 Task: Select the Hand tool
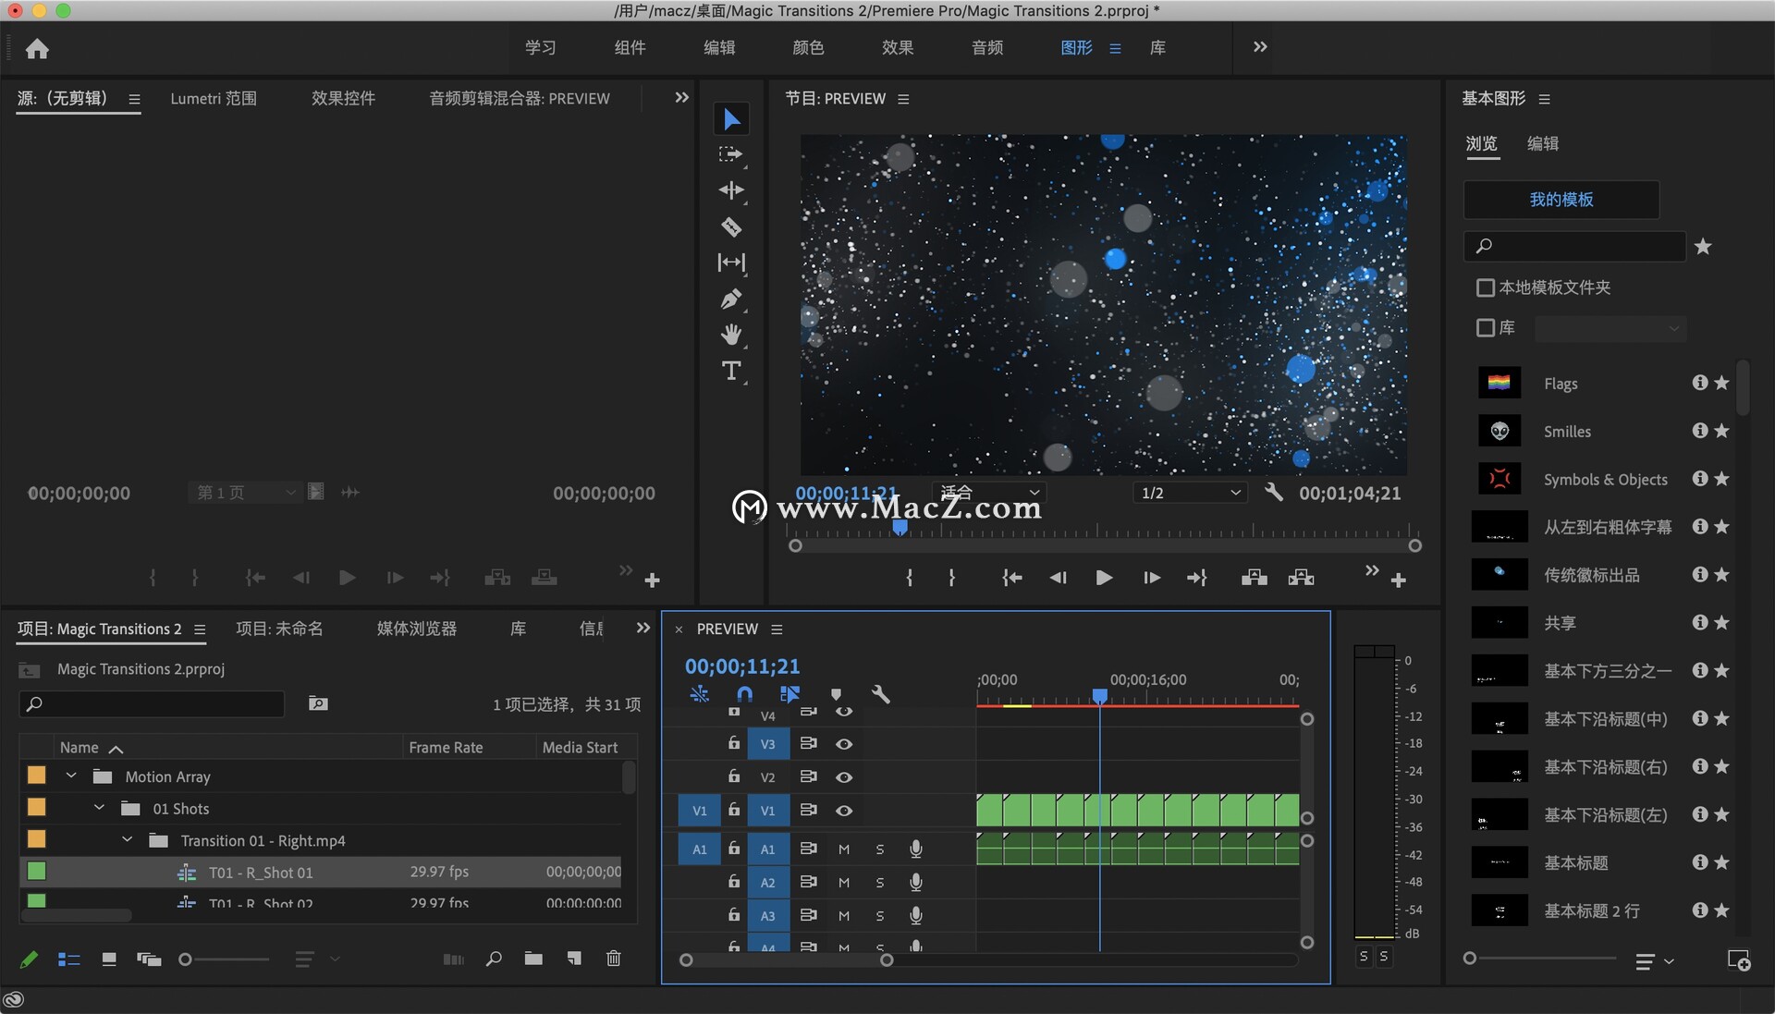[730, 335]
